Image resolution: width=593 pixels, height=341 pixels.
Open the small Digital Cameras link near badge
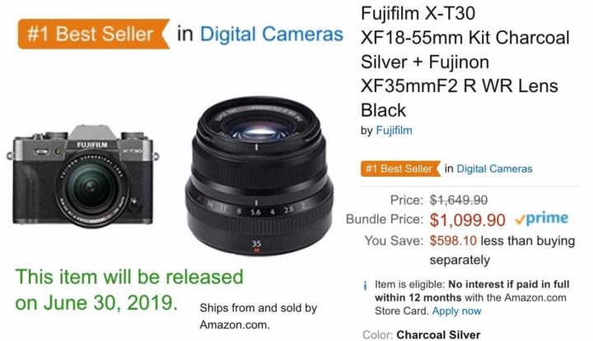494,168
